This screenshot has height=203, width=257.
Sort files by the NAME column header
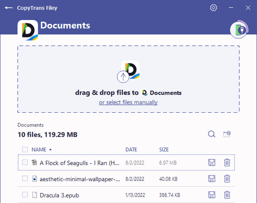point(39,149)
